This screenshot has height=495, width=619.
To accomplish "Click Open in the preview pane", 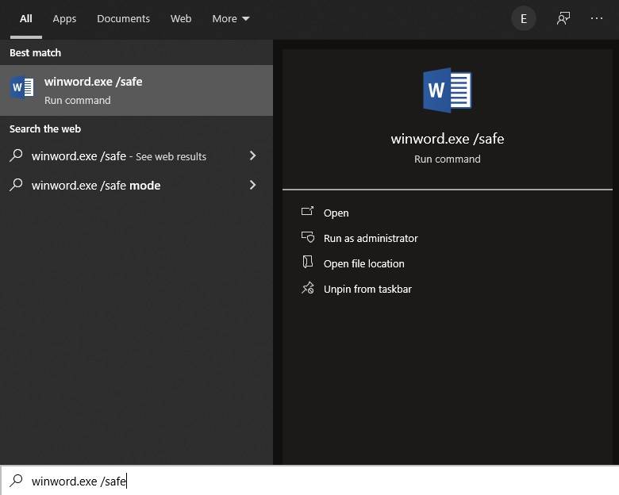I will 336,213.
